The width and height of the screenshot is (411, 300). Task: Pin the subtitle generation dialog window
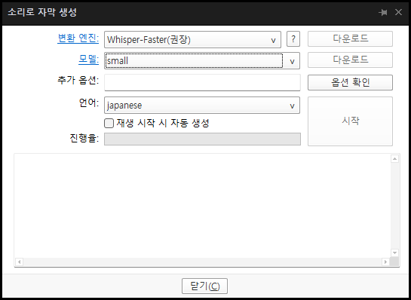(383, 12)
